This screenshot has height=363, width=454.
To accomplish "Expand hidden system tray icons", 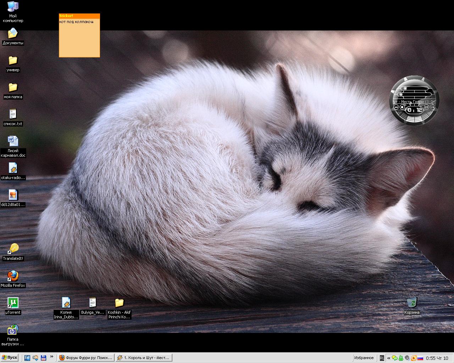I will pos(389,358).
